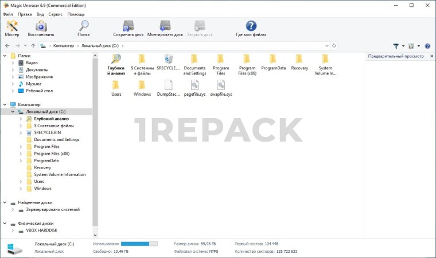Select the $RECYCLE.BIN icon in file pane
This screenshot has height=258, width=436.
[x=169, y=64]
